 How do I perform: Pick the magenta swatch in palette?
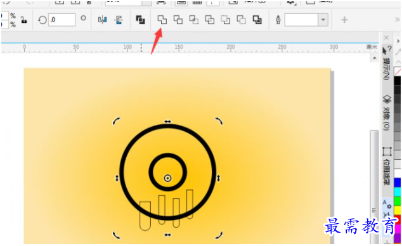click(x=398, y=229)
